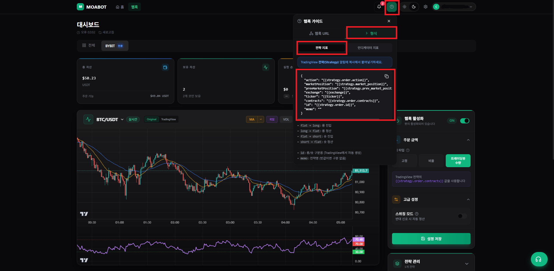Click the 고급 설정 sliders icon
This screenshot has width=554, height=271.
396,199
